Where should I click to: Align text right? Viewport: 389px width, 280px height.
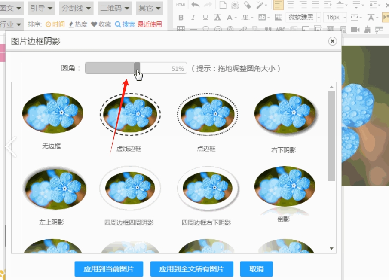pos(303,5)
